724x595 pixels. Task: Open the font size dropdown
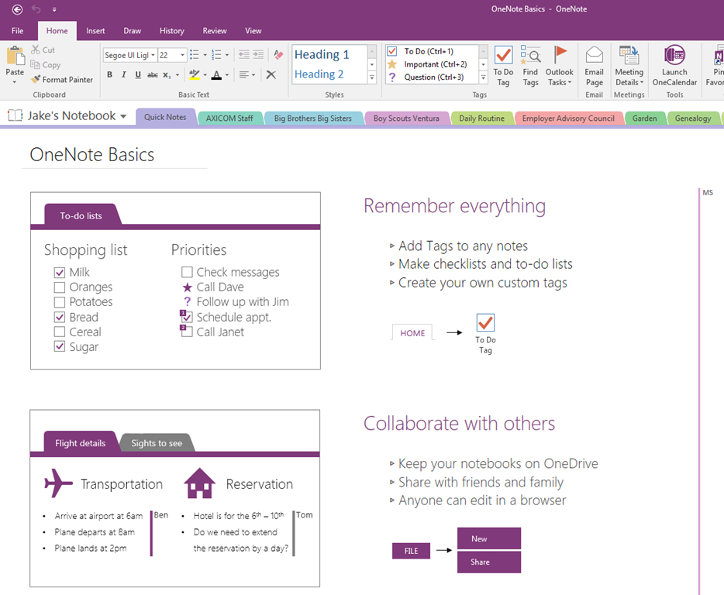(181, 55)
